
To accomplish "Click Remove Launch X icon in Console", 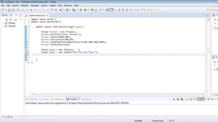I will 178,99.
